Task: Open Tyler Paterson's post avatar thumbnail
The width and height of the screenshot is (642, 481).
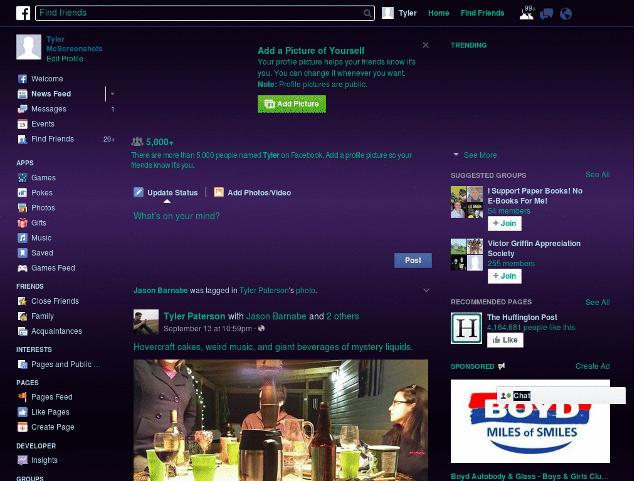Action: pyautogui.click(x=145, y=322)
